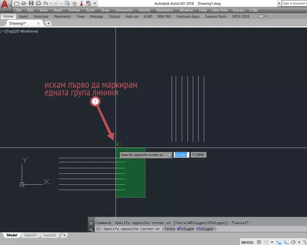This screenshot has width=307, height=245.
Task: Open the ribbon minimize options dropdown
Action: 265,16
